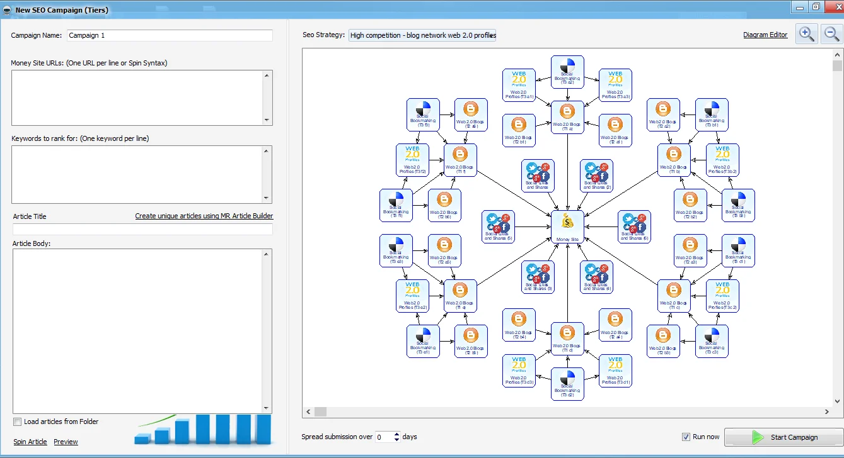Screen dimensions: 844x458
Task: Select the topmost Social Bookmarking node
Action: 567,72
